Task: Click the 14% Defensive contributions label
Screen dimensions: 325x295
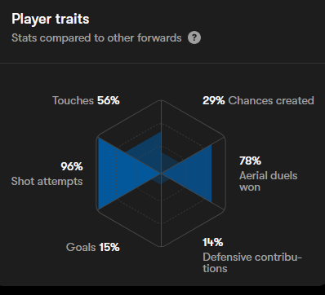Action: [252, 255]
